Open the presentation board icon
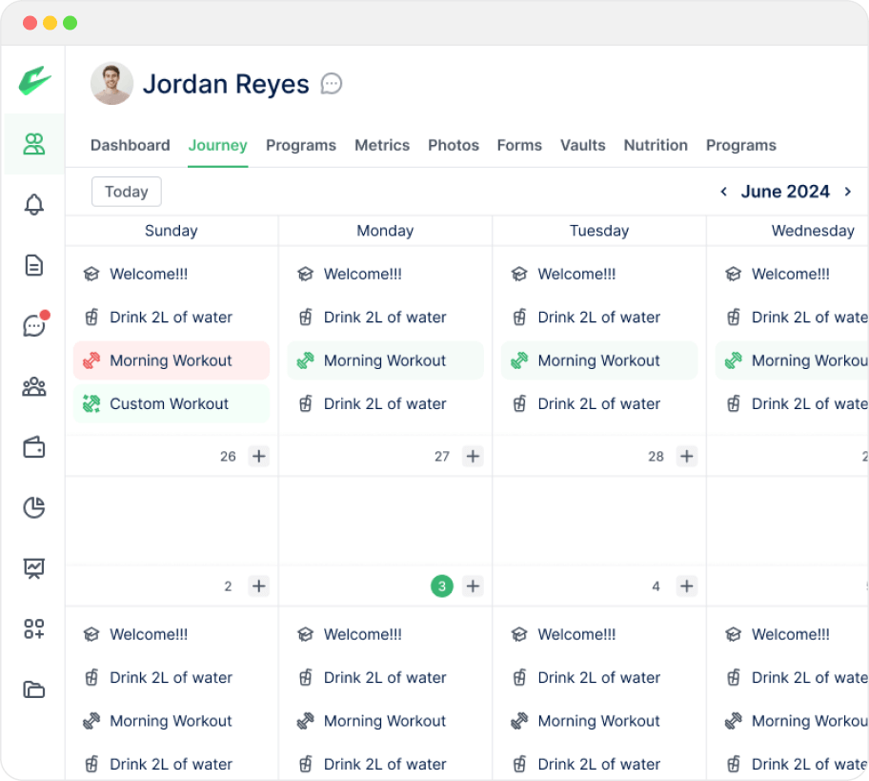 point(34,568)
